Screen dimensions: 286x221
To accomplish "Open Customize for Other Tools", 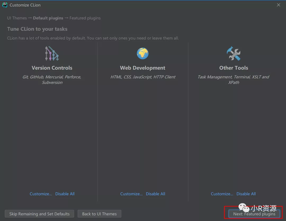I will [222, 194].
